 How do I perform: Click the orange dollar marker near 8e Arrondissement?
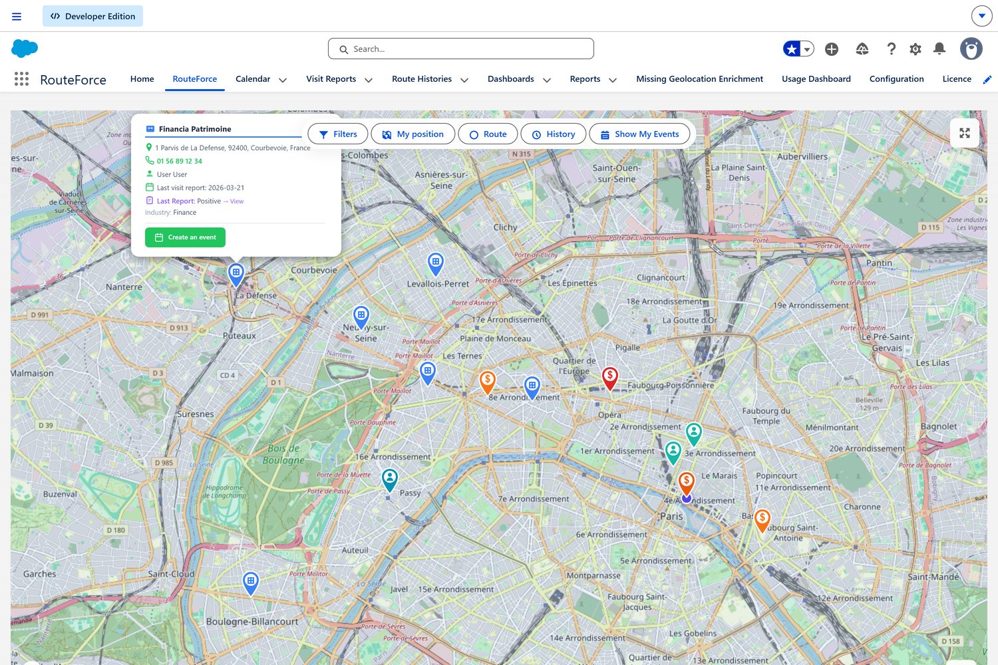pyautogui.click(x=487, y=379)
